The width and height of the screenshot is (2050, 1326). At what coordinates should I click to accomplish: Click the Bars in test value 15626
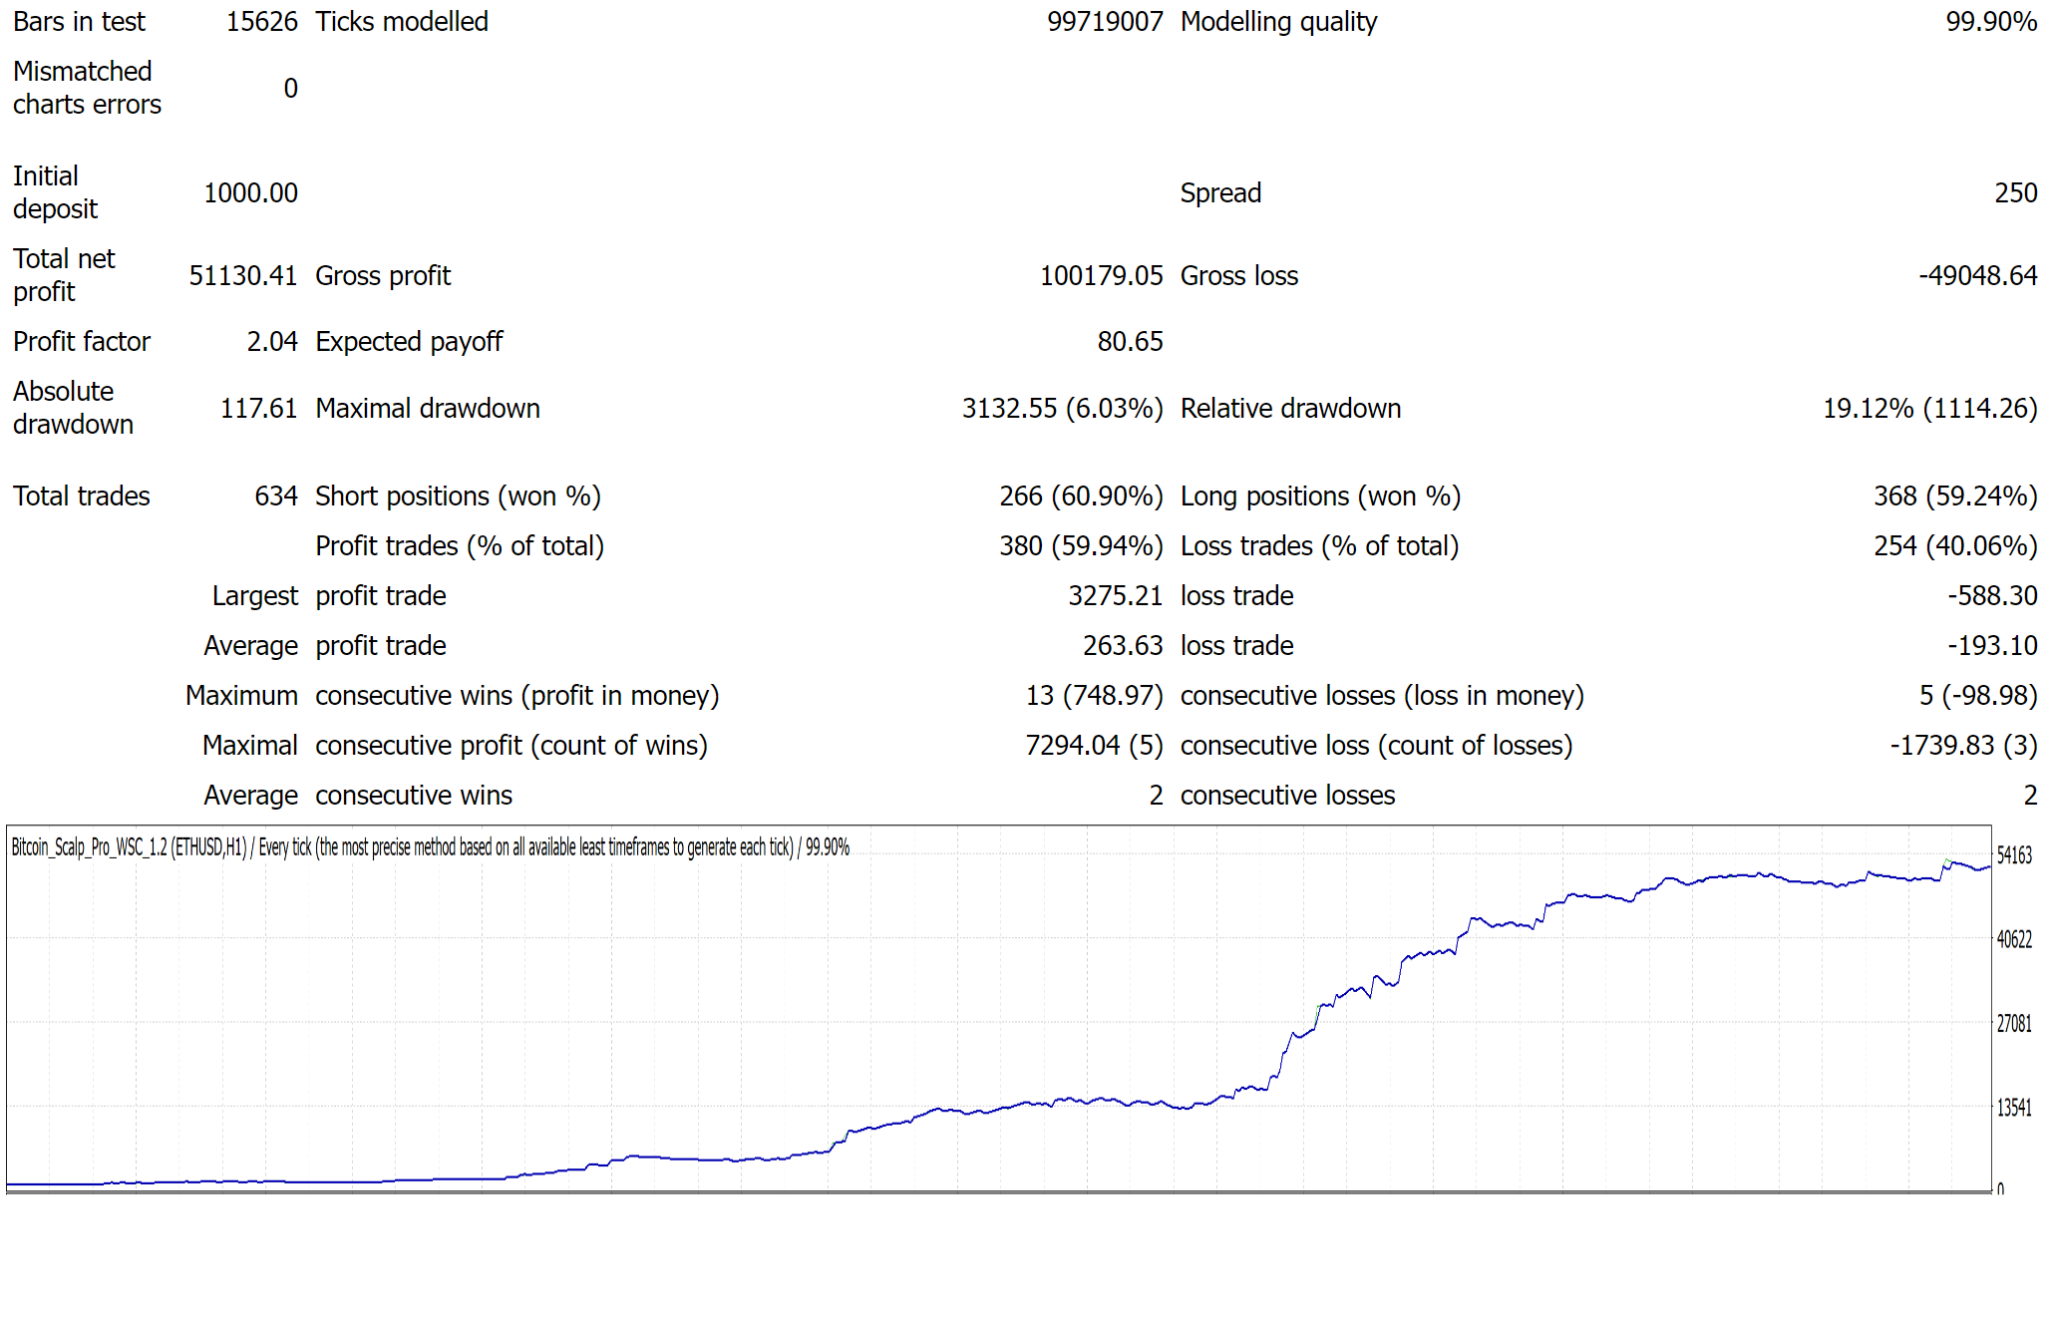[261, 22]
